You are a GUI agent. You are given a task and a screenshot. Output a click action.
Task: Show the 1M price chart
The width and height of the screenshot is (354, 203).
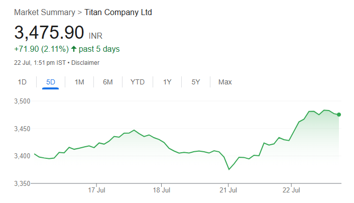pyautogui.click(x=79, y=82)
